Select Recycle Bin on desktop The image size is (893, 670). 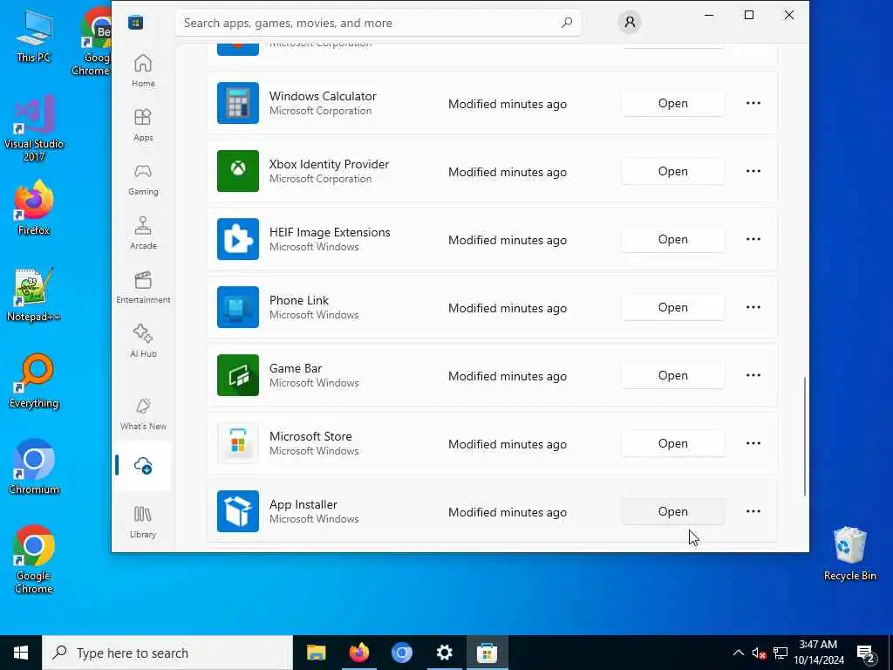[849, 553]
